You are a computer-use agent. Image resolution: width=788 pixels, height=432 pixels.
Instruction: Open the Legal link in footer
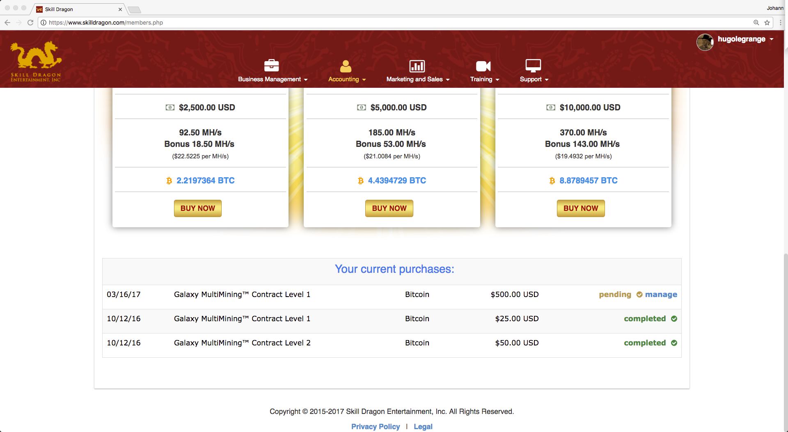423,427
